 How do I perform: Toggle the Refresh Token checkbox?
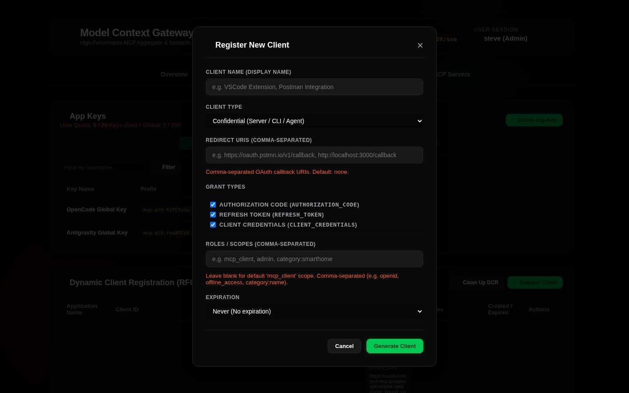[213, 215]
